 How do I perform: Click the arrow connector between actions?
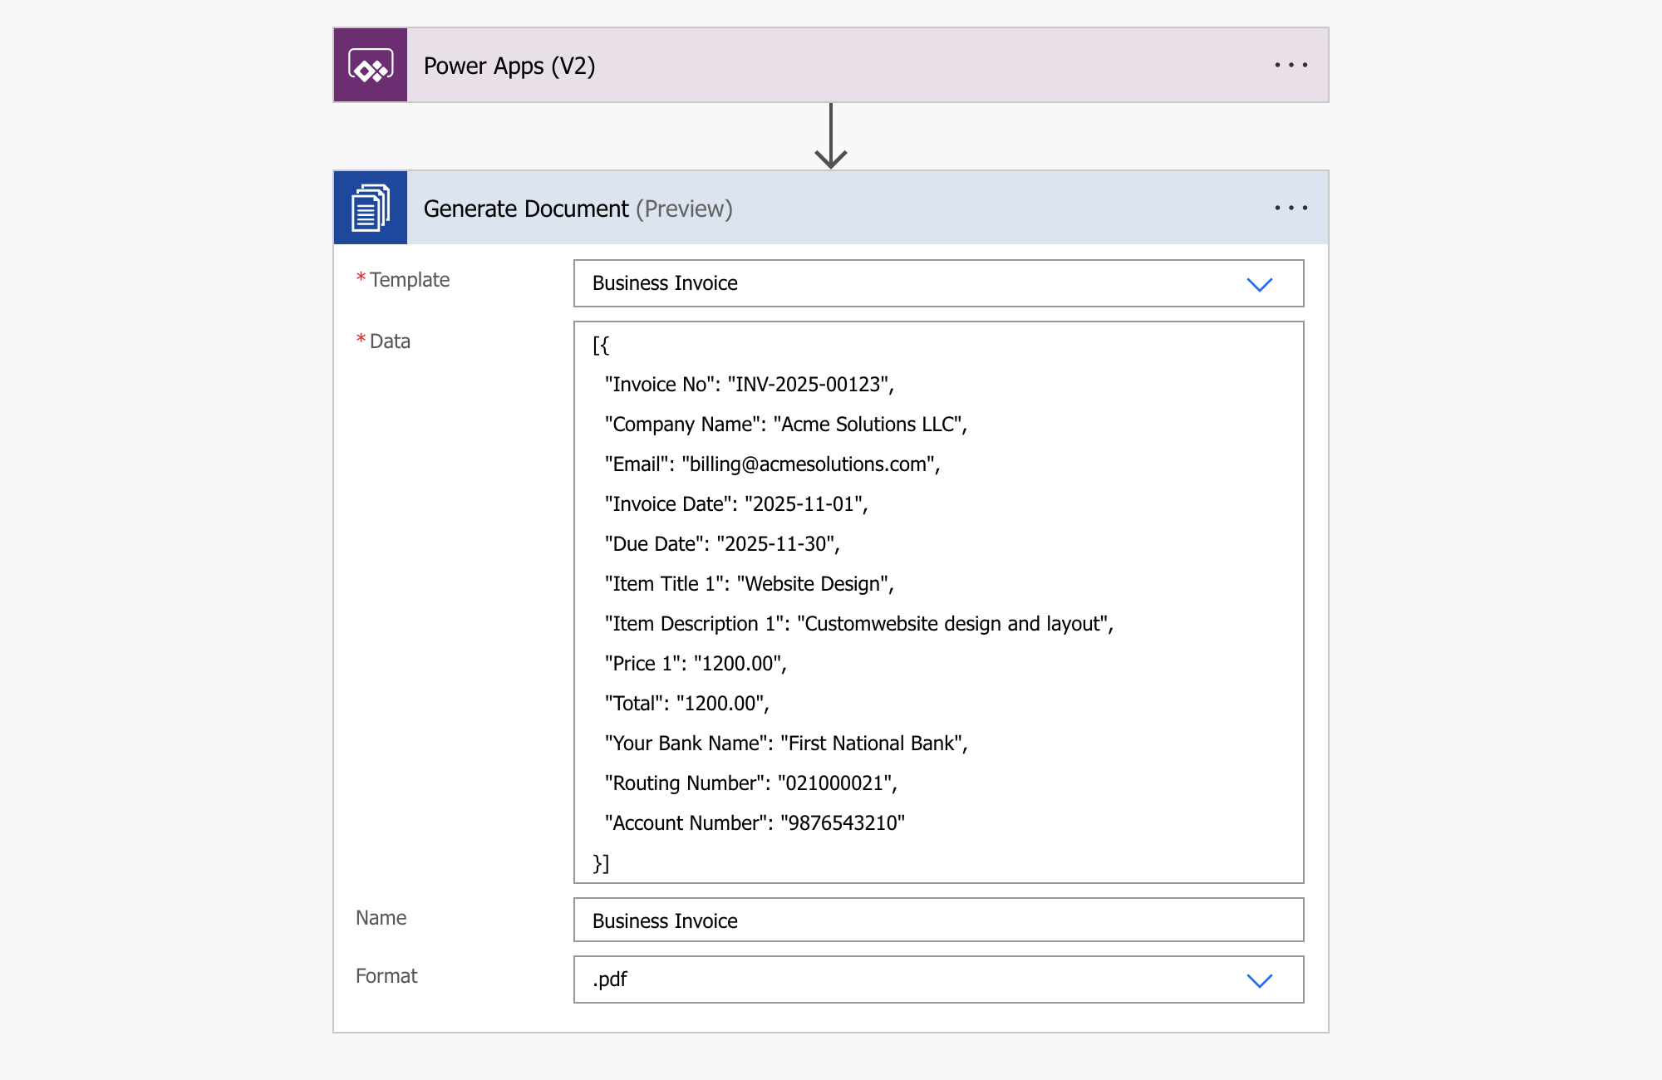tap(830, 137)
